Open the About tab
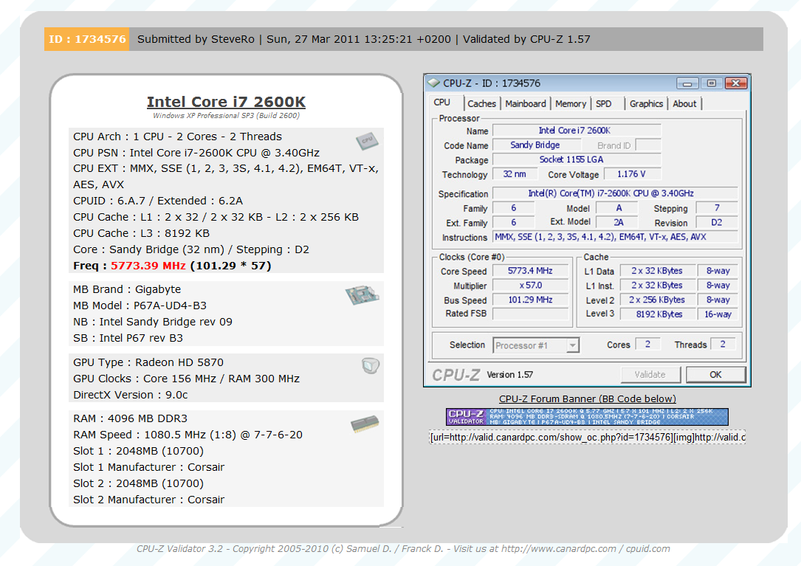 pos(684,104)
